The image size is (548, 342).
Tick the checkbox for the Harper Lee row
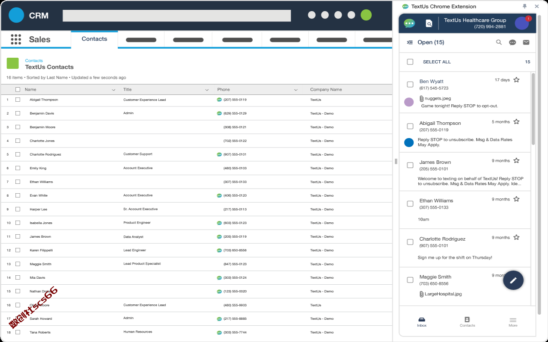click(18, 209)
